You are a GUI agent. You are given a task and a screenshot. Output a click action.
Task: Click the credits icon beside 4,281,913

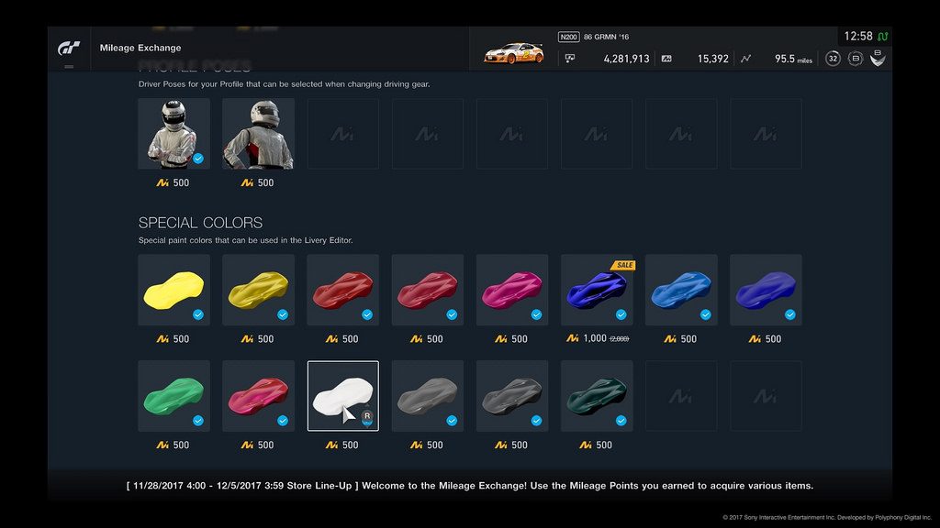pos(570,59)
